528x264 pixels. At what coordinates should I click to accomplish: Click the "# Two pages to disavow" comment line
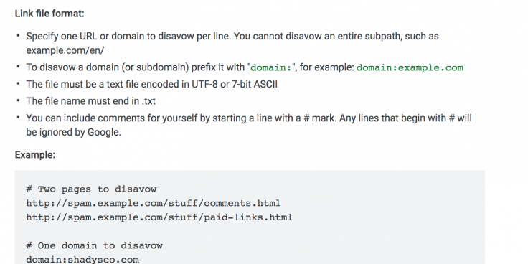pyautogui.click(x=91, y=189)
